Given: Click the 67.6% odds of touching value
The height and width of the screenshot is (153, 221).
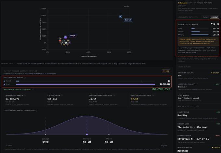Looking at the screenshot, I should click(135, 99).
